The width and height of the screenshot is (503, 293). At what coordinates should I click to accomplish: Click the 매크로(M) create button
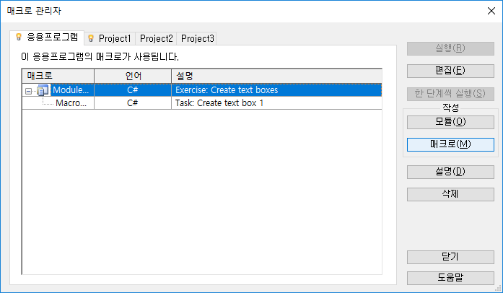tap(450, 144)
